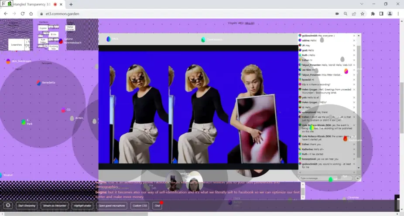Screen dimensions: 404x216
Task: Type a message in the chat input
Action: point(325,178)
